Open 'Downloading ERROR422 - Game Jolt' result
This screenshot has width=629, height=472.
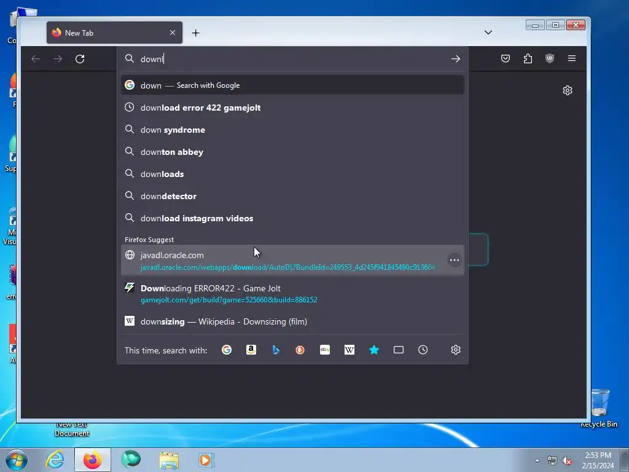(292, 294)
